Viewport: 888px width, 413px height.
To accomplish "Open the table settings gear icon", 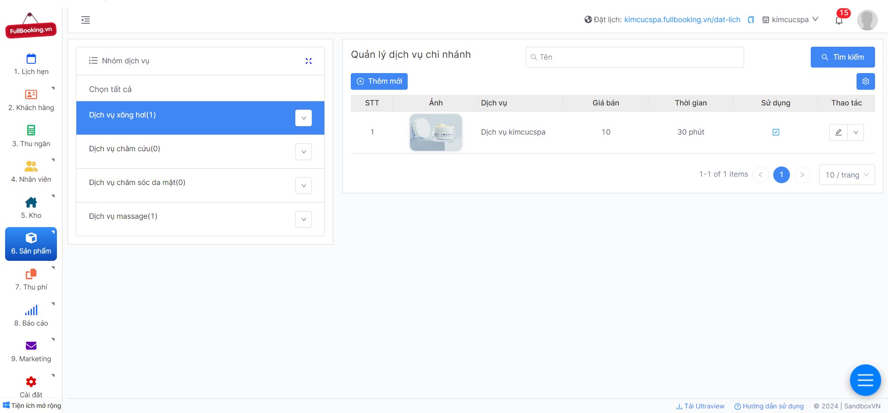I will (866, 81).
